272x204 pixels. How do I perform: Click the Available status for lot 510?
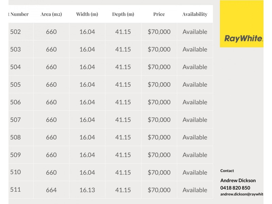[x=195, y=172]
